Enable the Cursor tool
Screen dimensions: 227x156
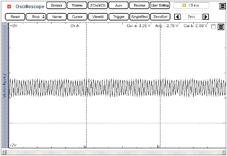click(77, 17)
